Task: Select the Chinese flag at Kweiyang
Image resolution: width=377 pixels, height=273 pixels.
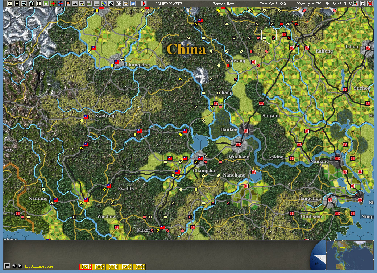Action: tap(86, 117)
